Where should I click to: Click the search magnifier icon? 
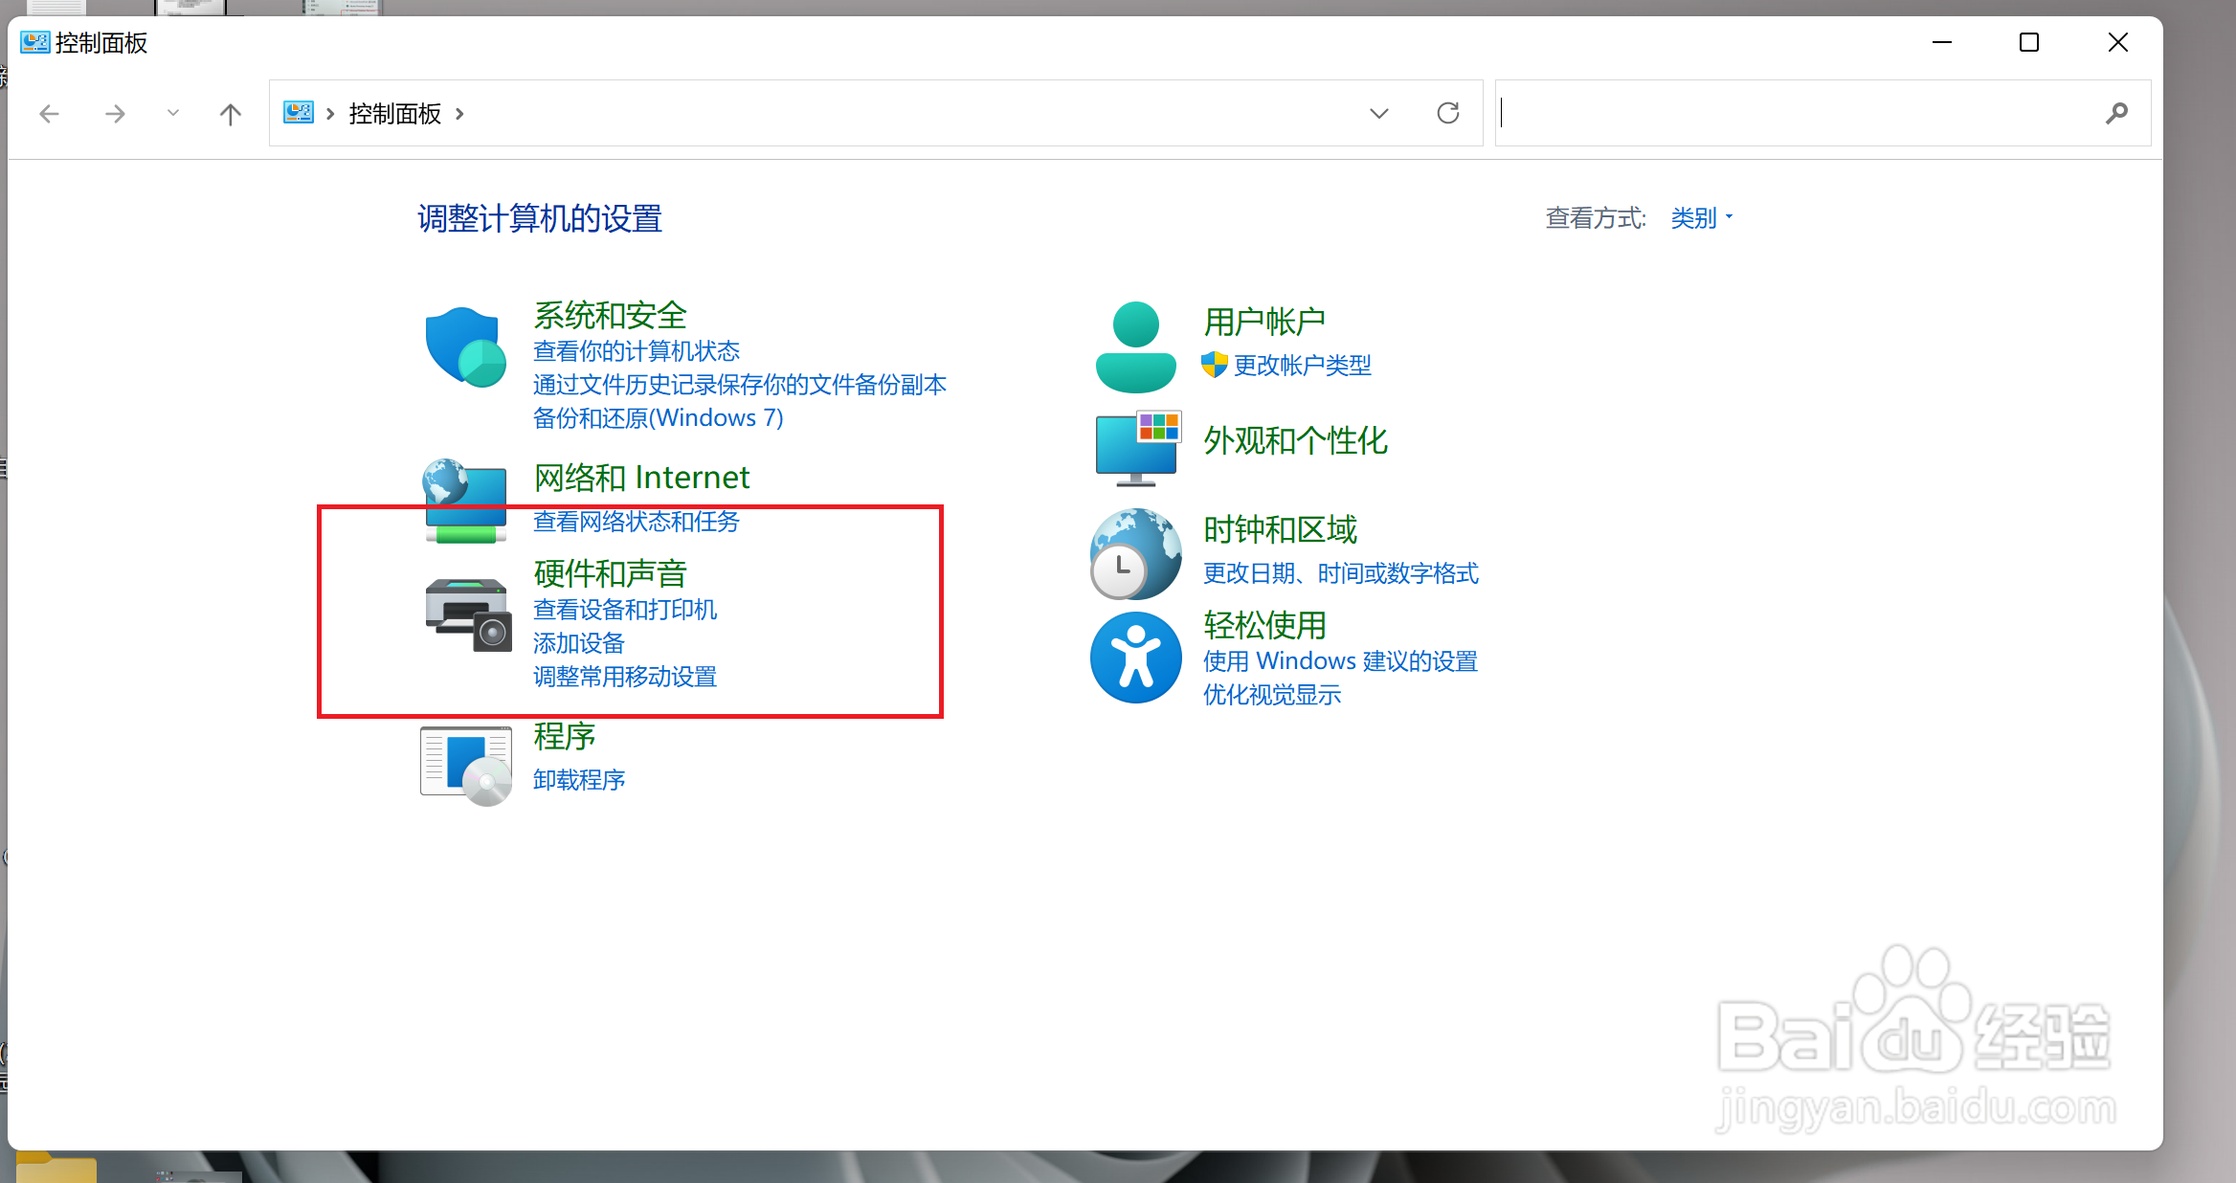point(2116,113)
